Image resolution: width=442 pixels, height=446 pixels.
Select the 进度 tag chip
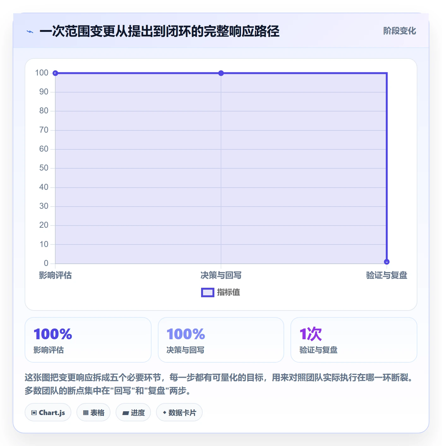click(133, 413)
